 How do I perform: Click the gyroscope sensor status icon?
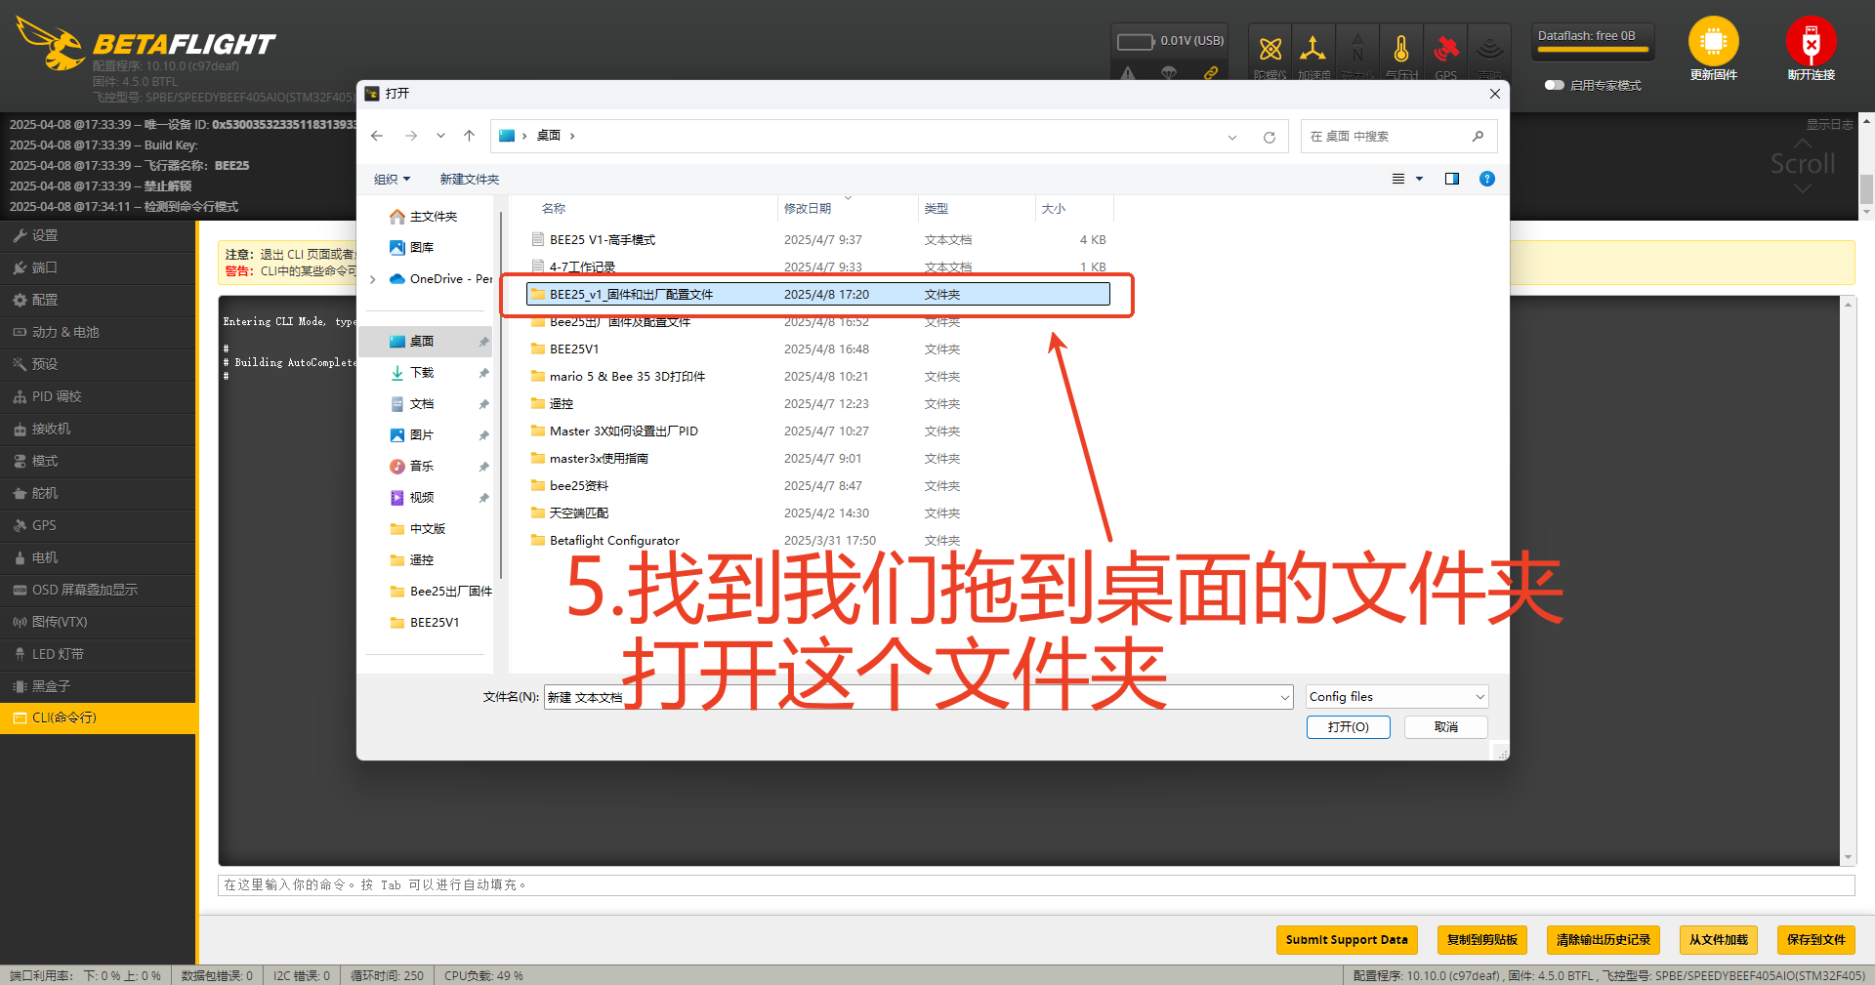point(1270,50)
